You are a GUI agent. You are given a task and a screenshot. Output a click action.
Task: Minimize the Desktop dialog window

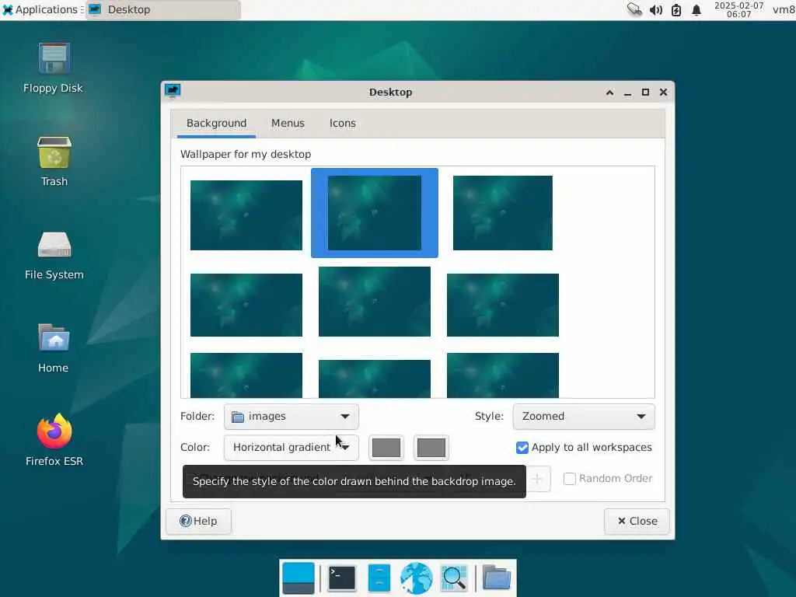click(x=627, y=93)
